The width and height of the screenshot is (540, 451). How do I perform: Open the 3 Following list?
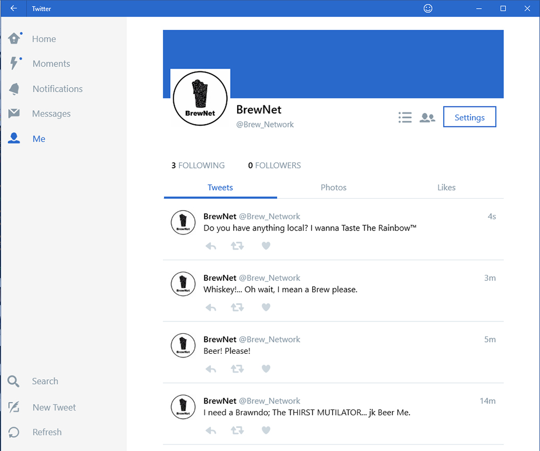[x=198, y=165]
